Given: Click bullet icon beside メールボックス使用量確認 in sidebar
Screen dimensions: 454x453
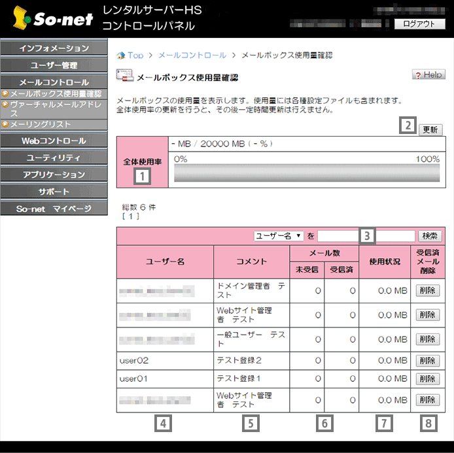Looking at the screenshot, I should tap(5, 93).
